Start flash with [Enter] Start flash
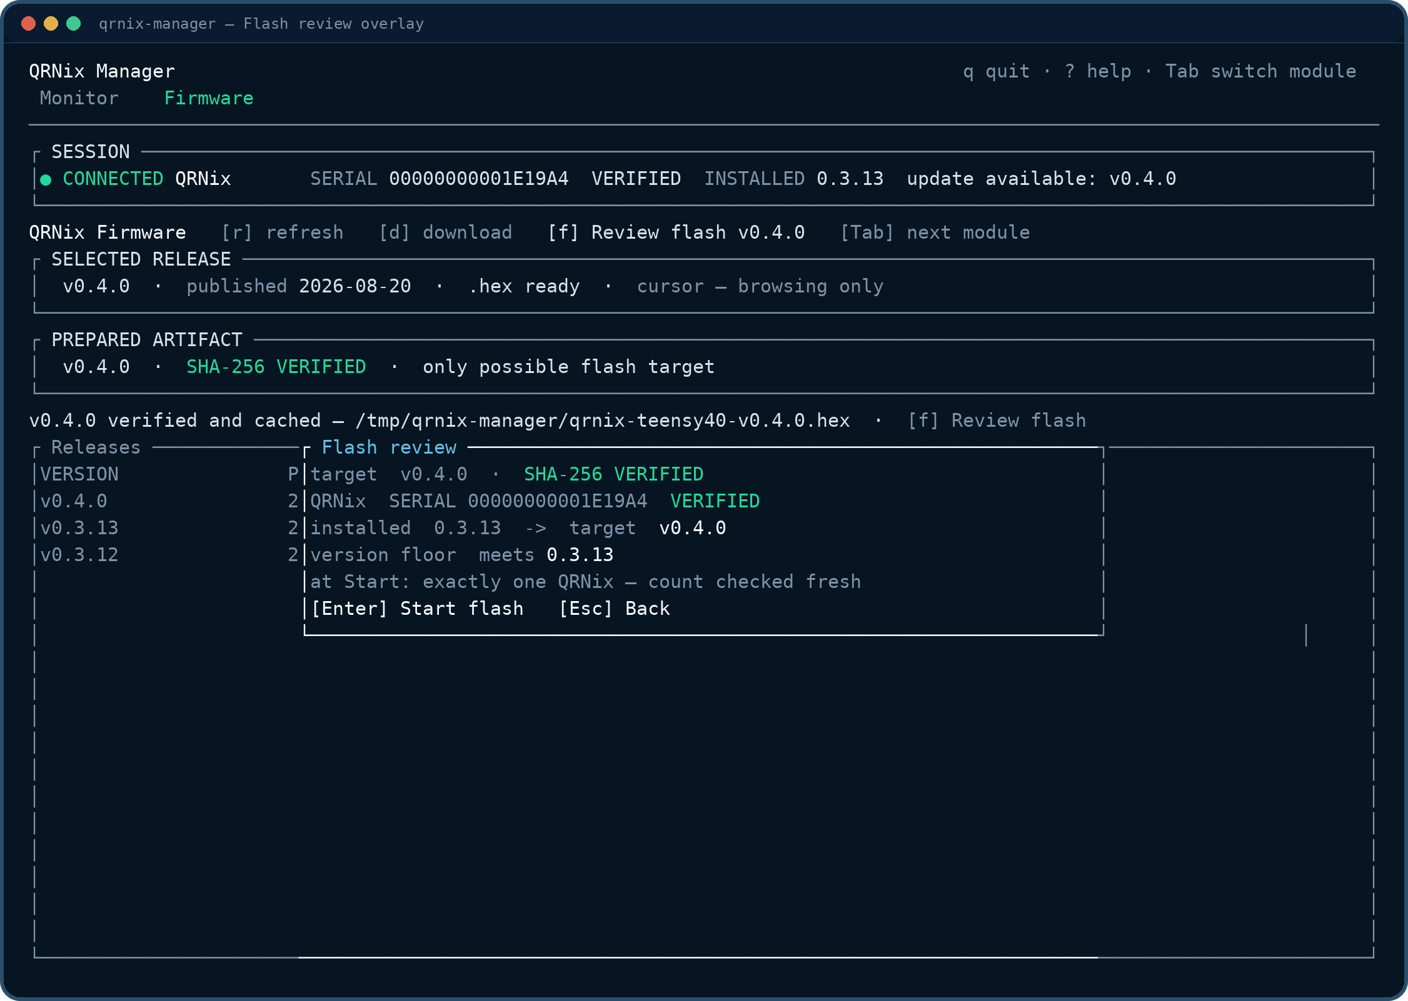The width and height of the screenshot is (1408, 1001). [x=418, y=609]
